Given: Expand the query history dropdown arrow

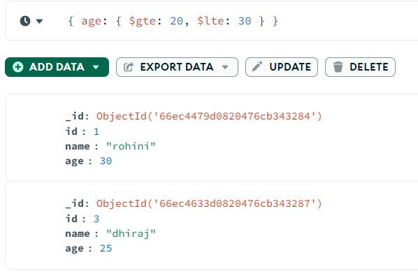Looking at the screenshot, I should (39, 21).
